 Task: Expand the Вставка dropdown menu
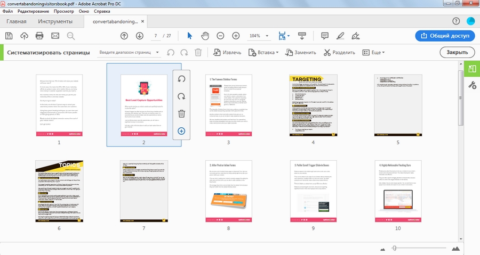coord(268,53)
